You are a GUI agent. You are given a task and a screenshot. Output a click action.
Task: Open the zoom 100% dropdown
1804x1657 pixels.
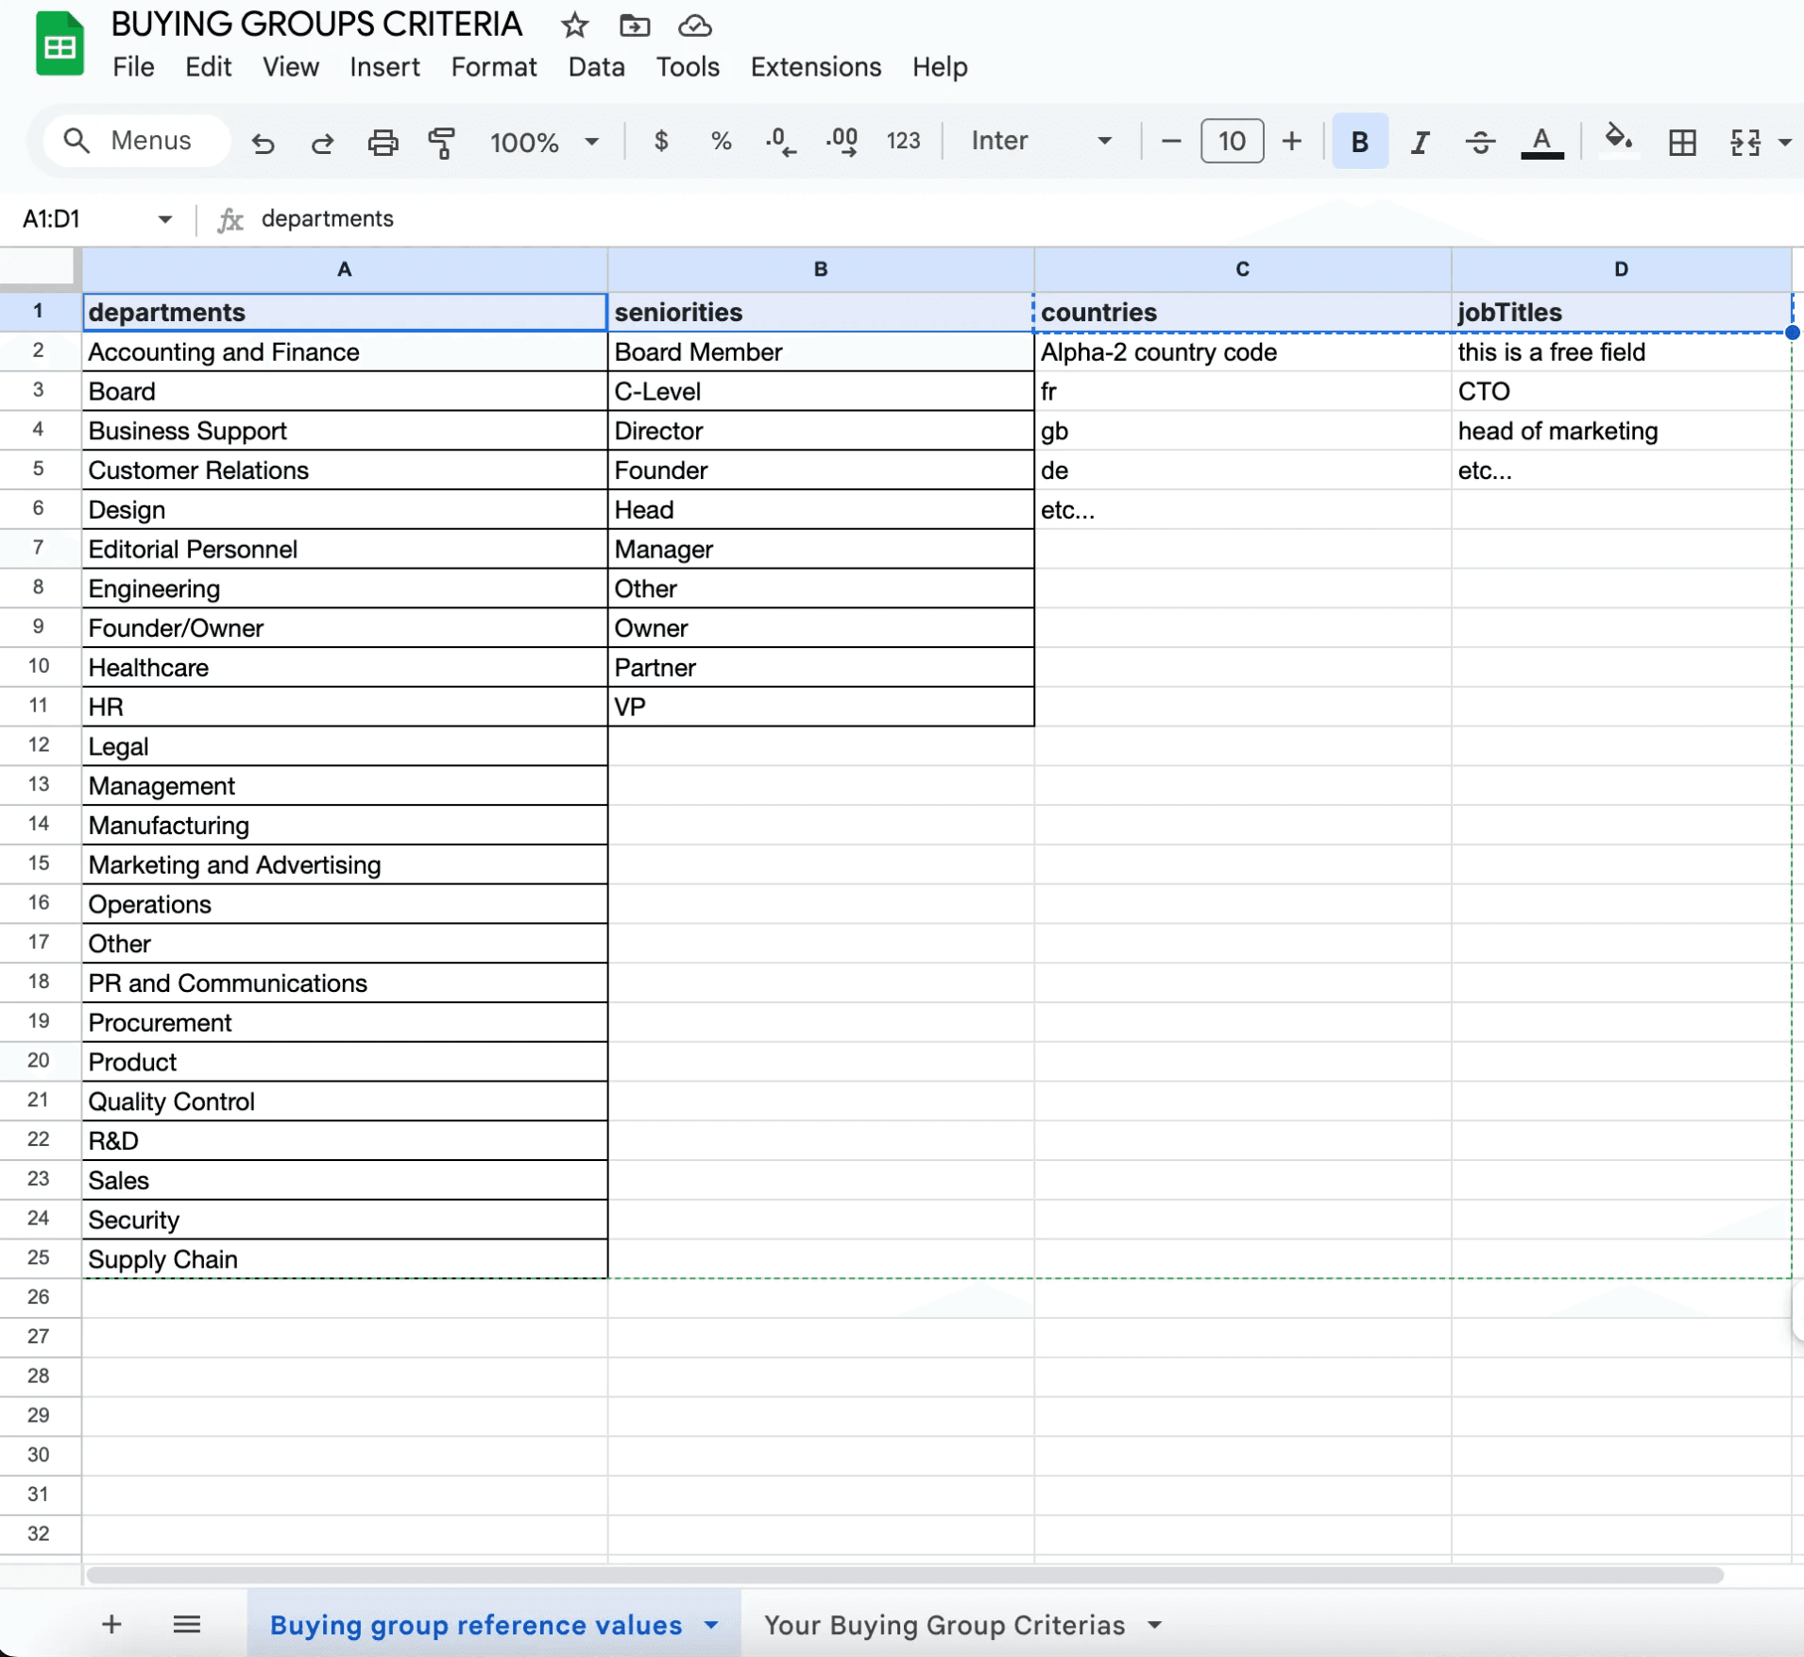point(544,142)
